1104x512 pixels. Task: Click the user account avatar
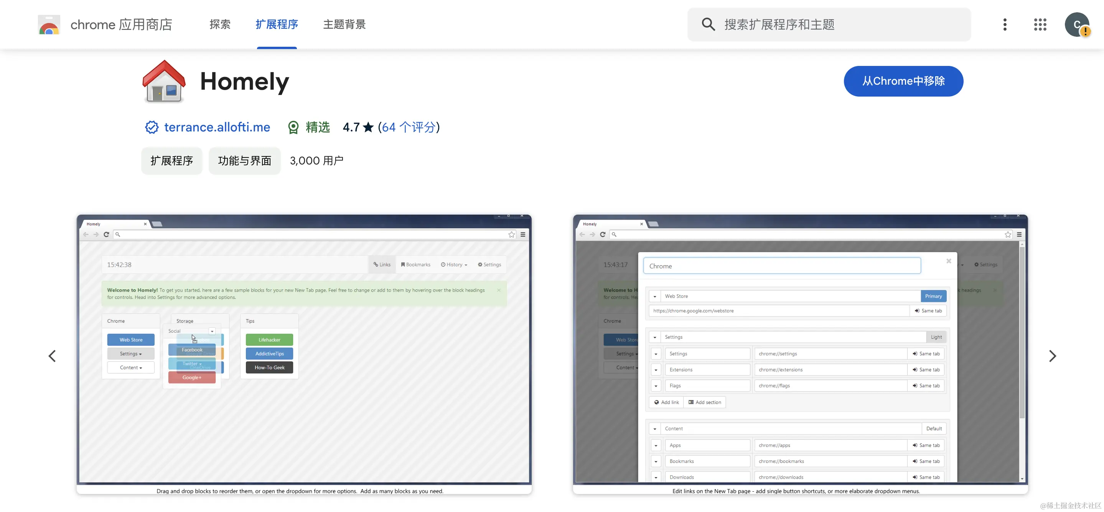[x=1076, y=25]
